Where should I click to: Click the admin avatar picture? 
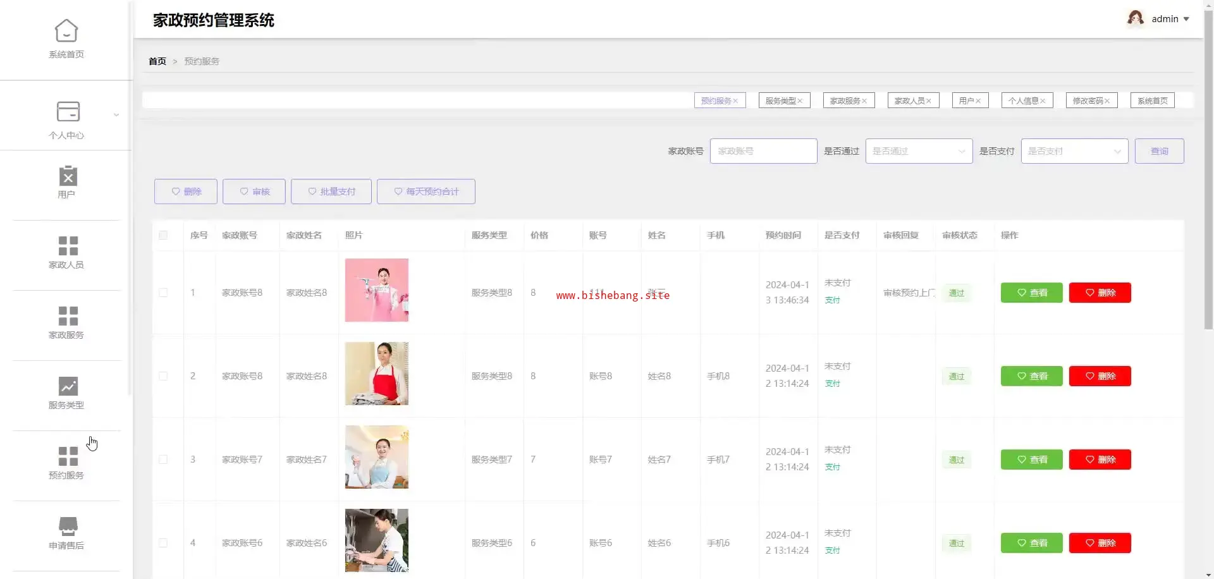click(1136, 18)
